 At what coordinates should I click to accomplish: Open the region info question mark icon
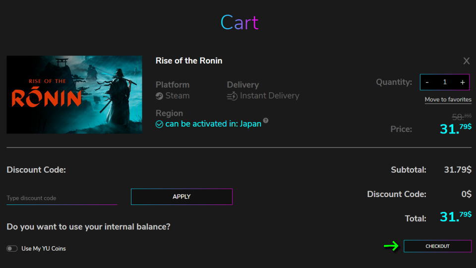[266, 120]
